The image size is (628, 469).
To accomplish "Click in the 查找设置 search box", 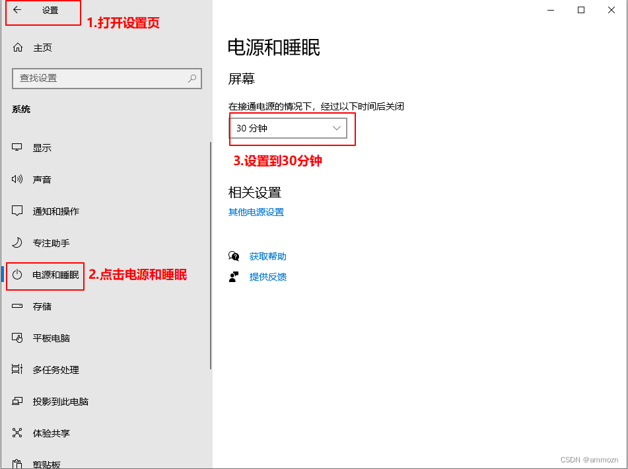I will [107, 78].
